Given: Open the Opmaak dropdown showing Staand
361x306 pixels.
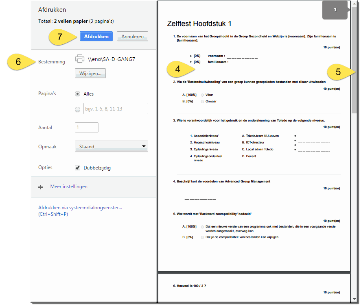Looking at the screenshot, I should click(x=112, y=146).
